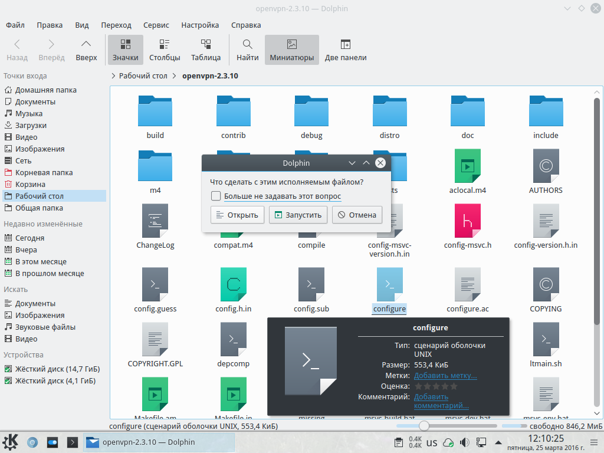Select the m4 folder icon

click(x=155, y=166)
